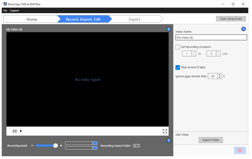Image resolution: width=252 pixels, height=159 pixels.
Task: Click the 16:9 recording aspect ratio icon
Action: point(136,146)
